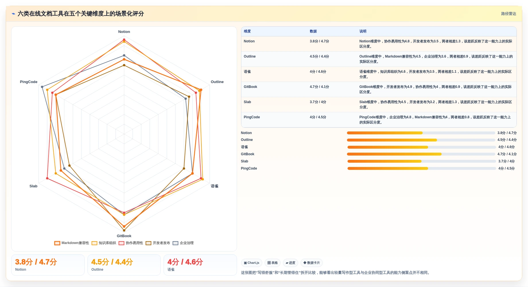Click the 3.7分 / 4分 value beside Slab bar
528x287 pixels.
point(506,161)
